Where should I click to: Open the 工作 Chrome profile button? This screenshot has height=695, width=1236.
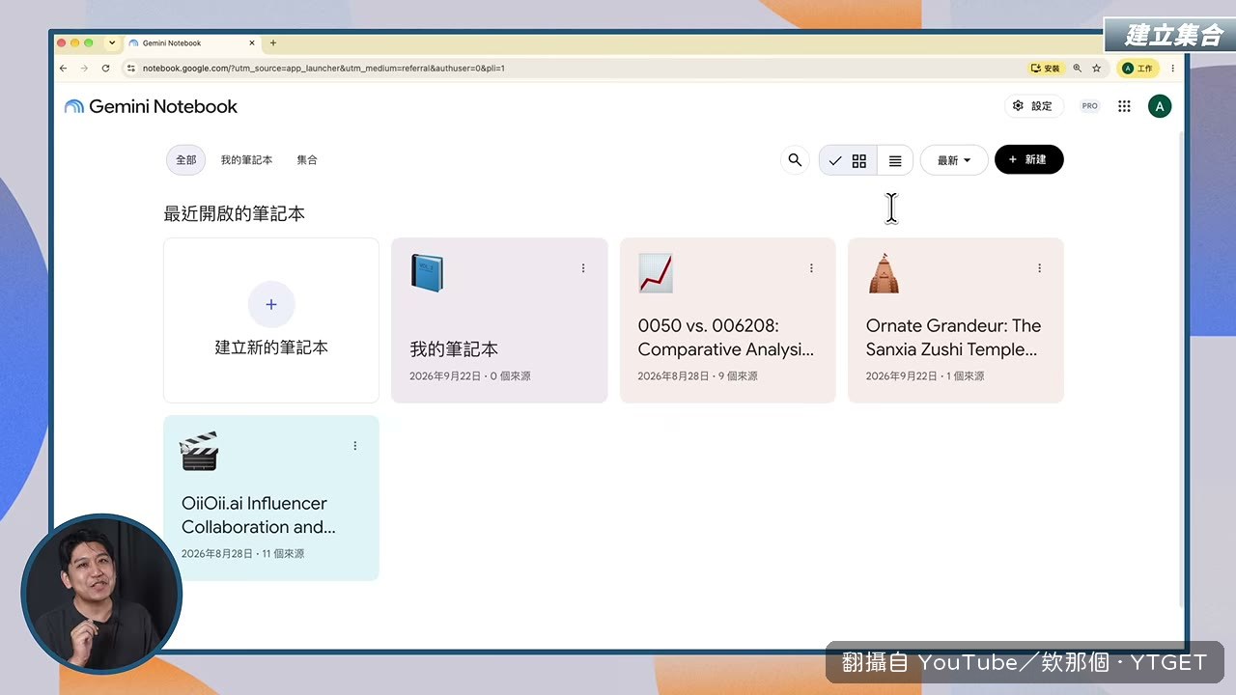(x=1138, y=69)
